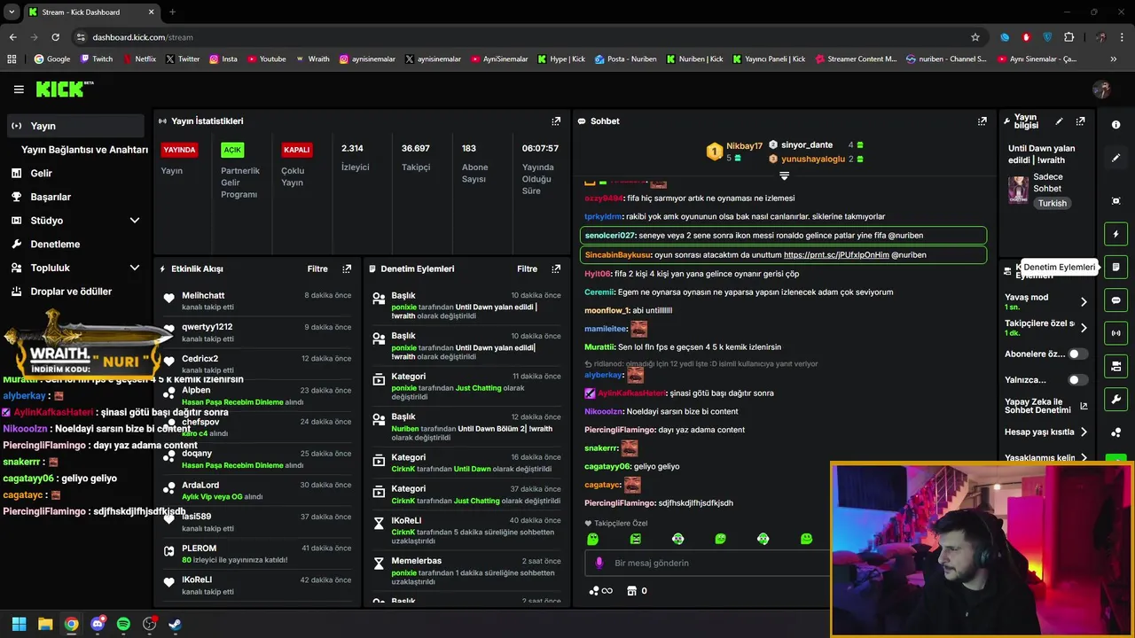Image resolution: width=1135 pixels, height=638 pixels.
Task: Open Chrome extensions puzzle icon
Action: point(1068,37)
